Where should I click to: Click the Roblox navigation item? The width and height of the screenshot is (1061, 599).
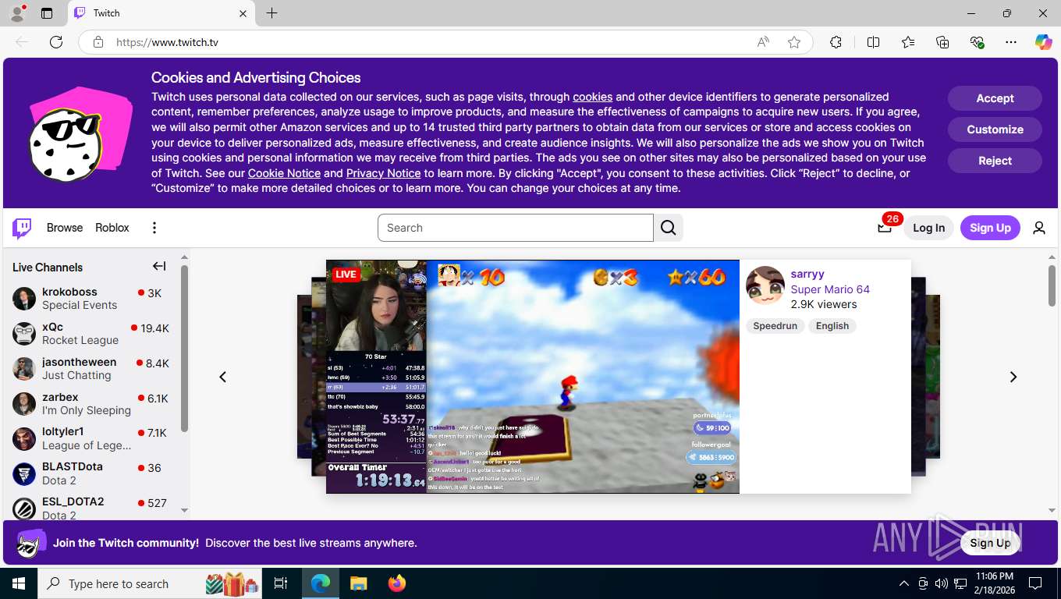pos(112,228)
